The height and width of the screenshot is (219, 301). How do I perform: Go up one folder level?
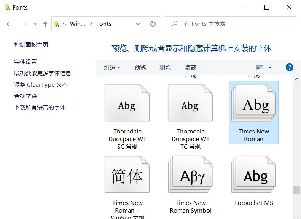[45, 24]
